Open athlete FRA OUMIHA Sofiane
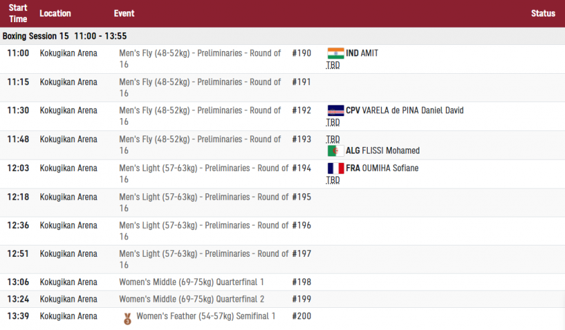The image size is (565, 330). (x=382, y=168)
